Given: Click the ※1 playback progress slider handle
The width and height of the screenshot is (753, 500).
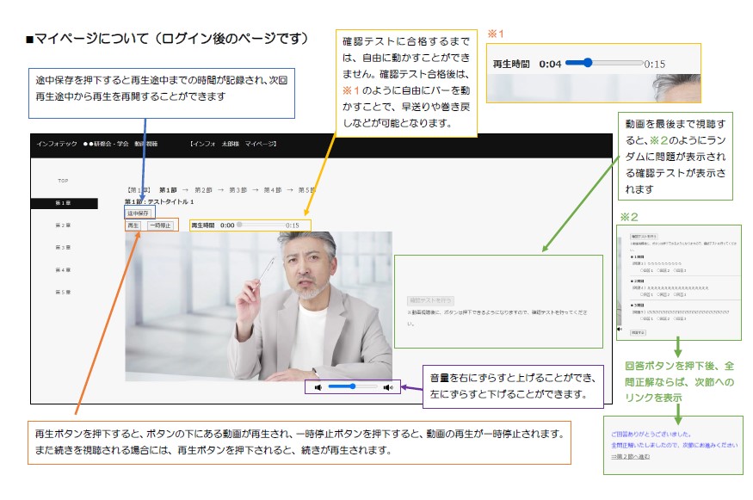Looking at the screenshot, I should tap(588, 62).
